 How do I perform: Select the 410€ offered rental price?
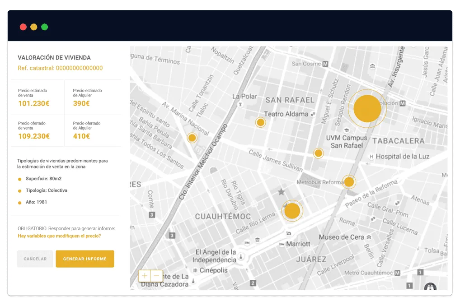pos(81,136)
